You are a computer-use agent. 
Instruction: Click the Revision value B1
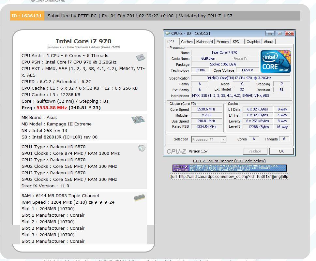click(281, 90)
